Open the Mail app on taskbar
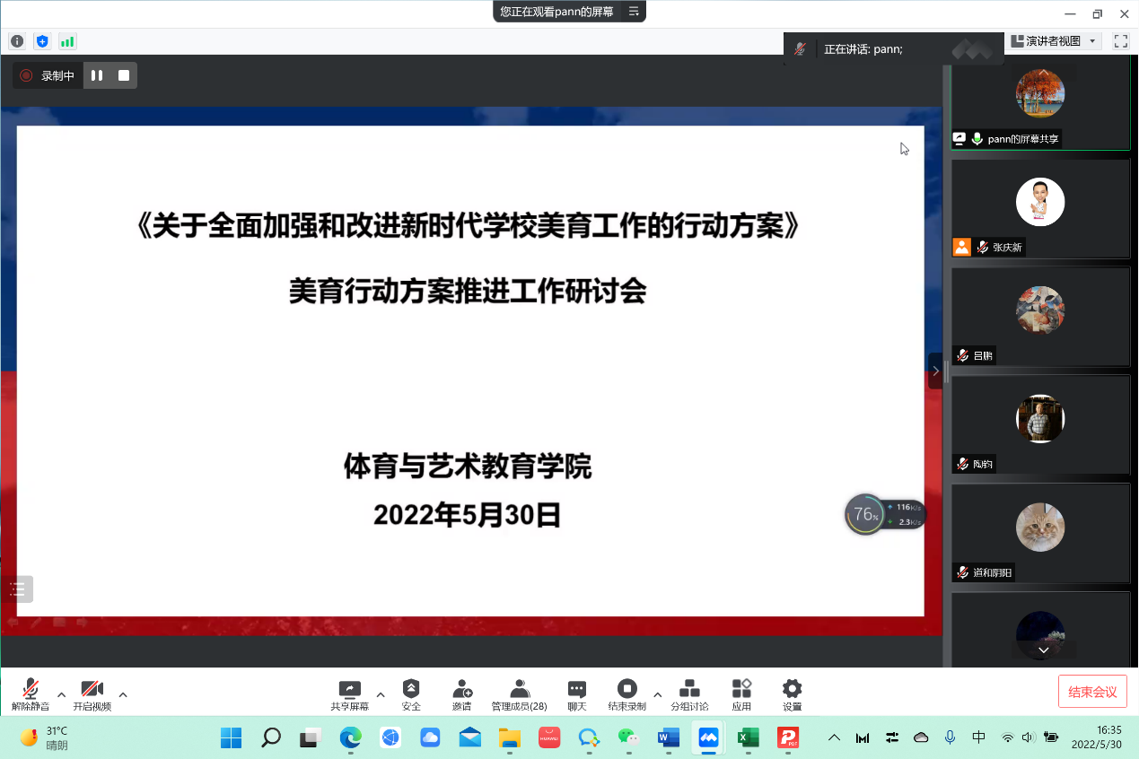 pos(469,737)
